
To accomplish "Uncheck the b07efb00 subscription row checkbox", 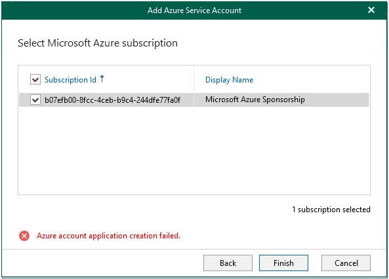I will 35,100.
